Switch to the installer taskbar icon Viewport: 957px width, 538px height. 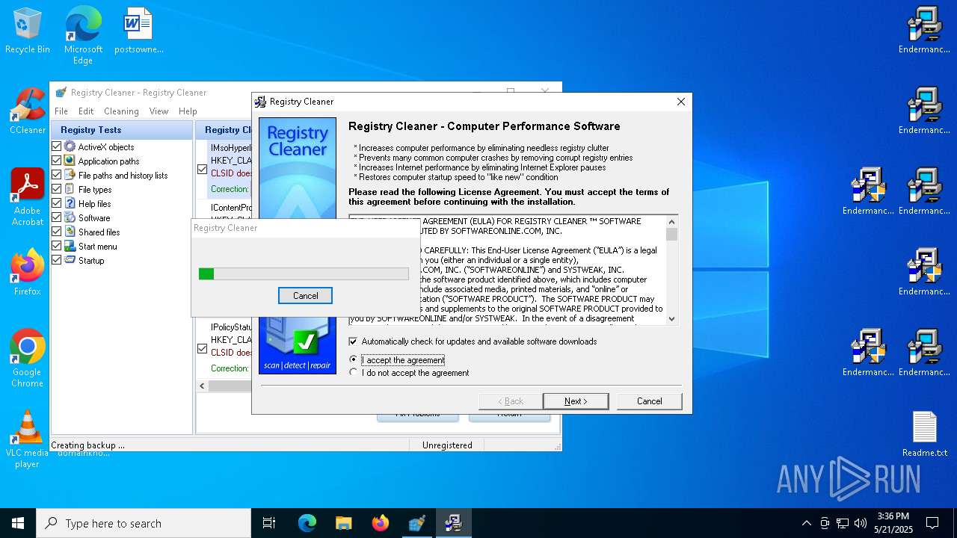coord(453,523)
